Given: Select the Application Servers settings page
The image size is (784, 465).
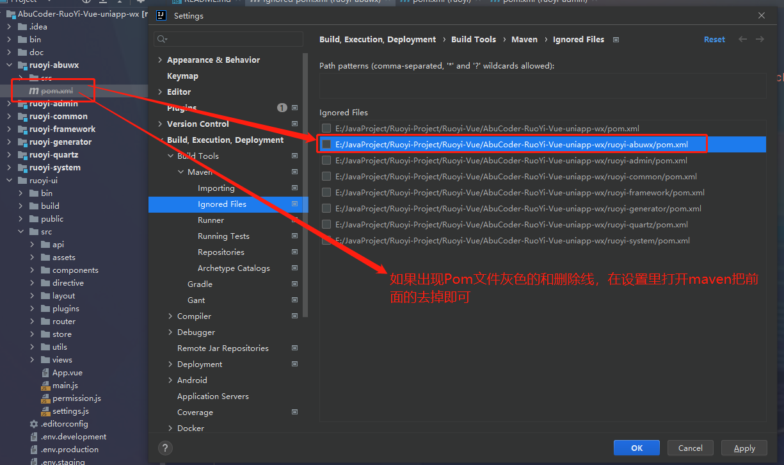Looking at the screenshot, I should [213, 396].
